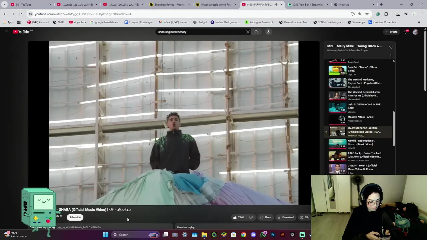427x240 pixels.
Task: Open Photoshop from the taskbar
Action: 273,235
